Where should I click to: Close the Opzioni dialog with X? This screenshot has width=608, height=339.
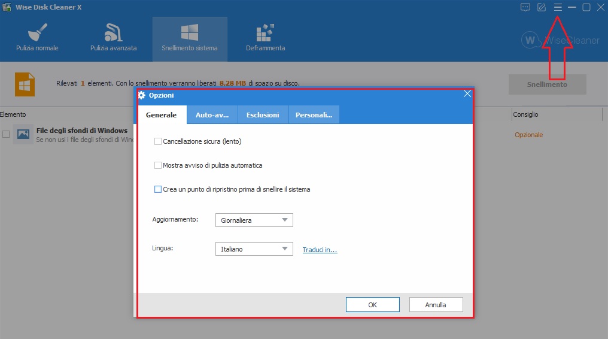point(467,93)
